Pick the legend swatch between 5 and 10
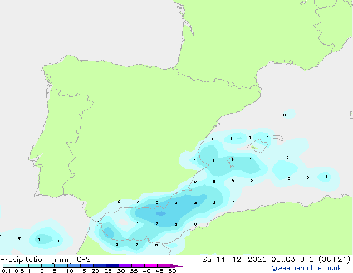Viewport: 353px width, 273px height. pyautogui.click(x=61, y=266)
